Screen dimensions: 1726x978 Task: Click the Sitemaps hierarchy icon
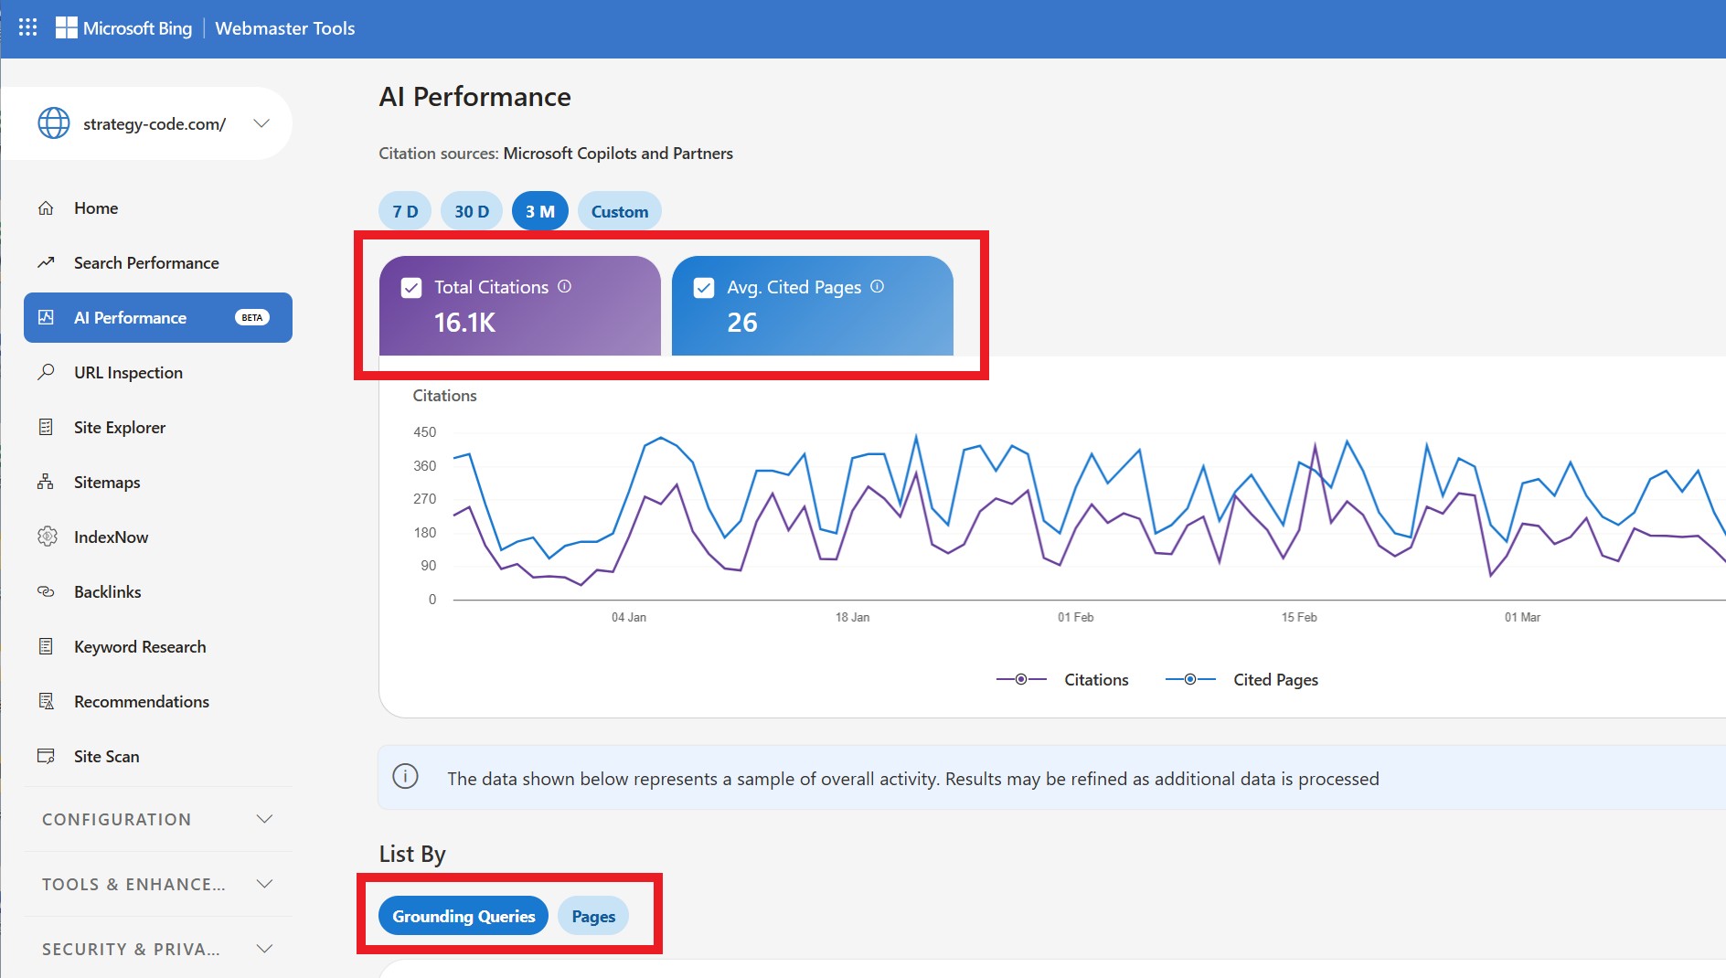(x=46, y=482)
